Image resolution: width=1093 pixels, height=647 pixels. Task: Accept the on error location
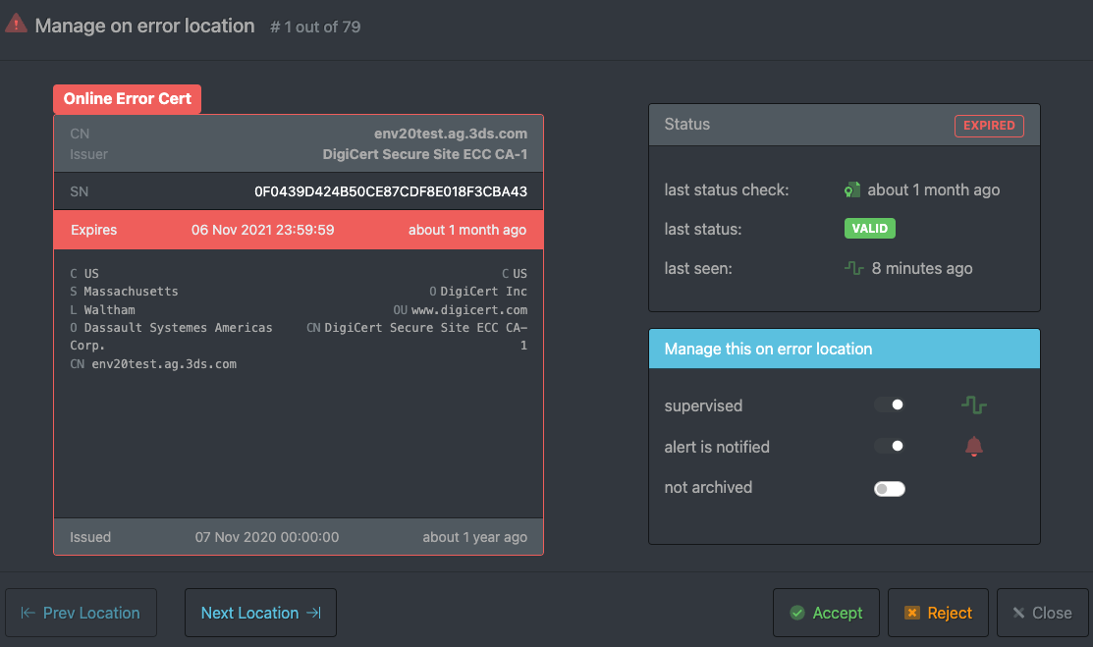pyautogui.click(x=826, y=612)
